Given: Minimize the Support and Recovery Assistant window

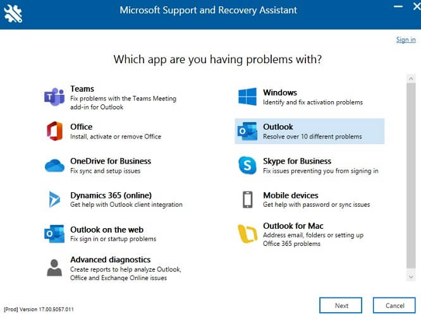Looking at the screenshot, I should (398, 6).
